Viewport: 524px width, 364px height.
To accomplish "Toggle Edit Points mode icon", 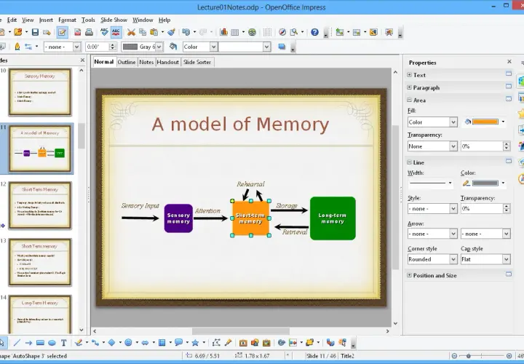I will [x=216, y=343].
